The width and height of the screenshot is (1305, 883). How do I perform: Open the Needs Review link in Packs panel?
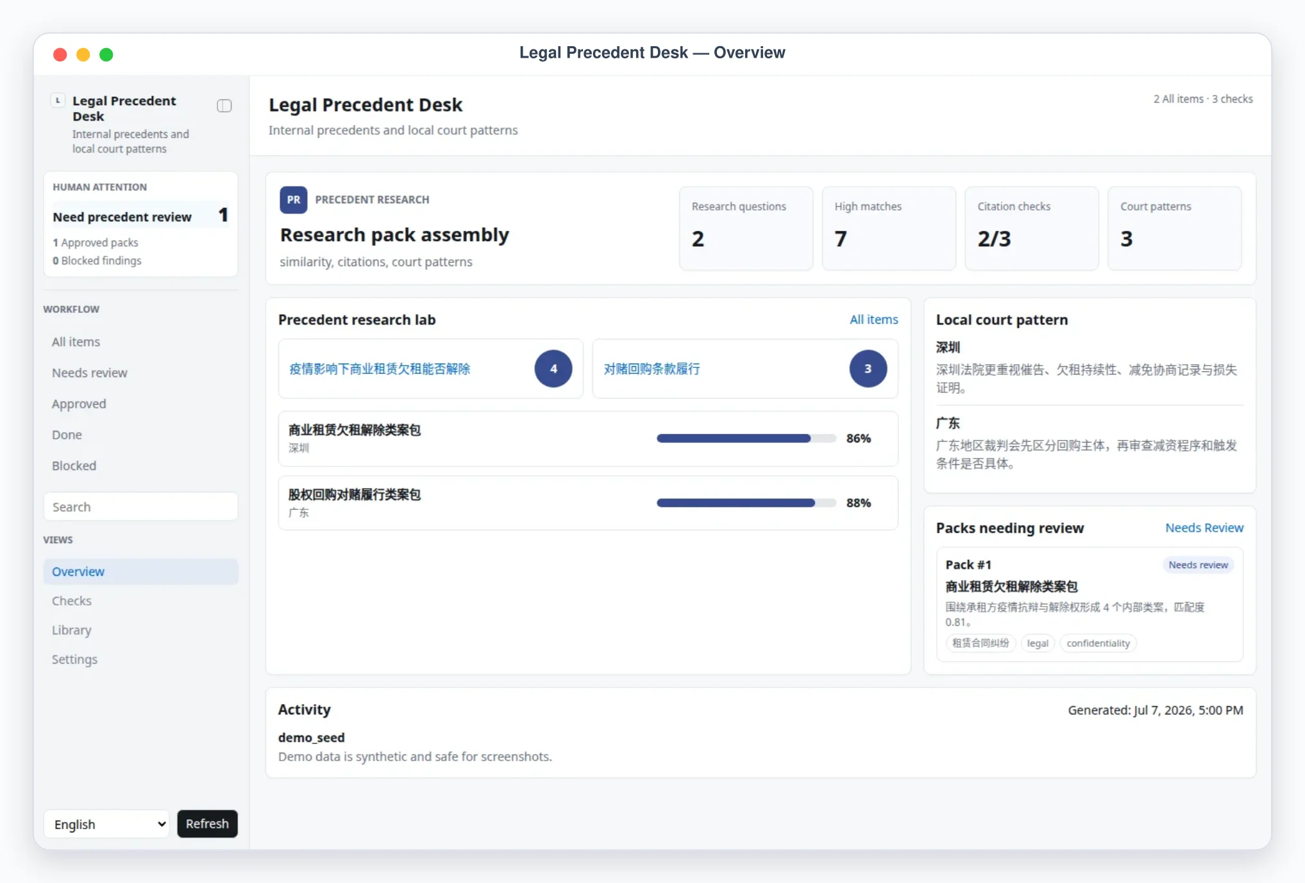click(x=1204, y=528)
